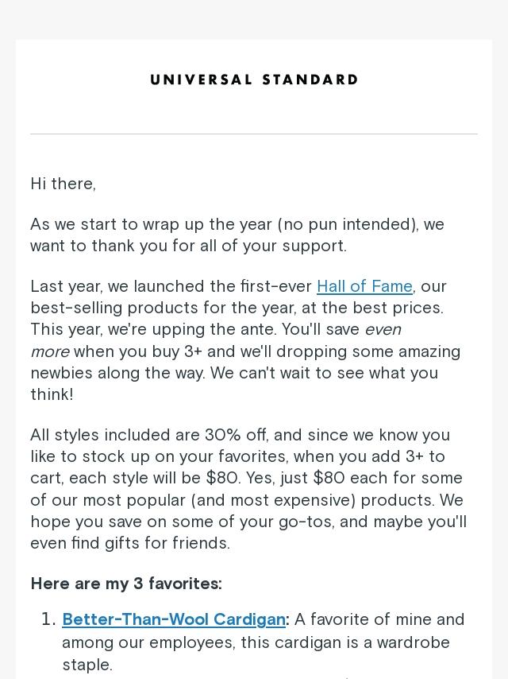Follow the Hall of Fame hyperlink
508x679 pixels.
coord(364,286)
